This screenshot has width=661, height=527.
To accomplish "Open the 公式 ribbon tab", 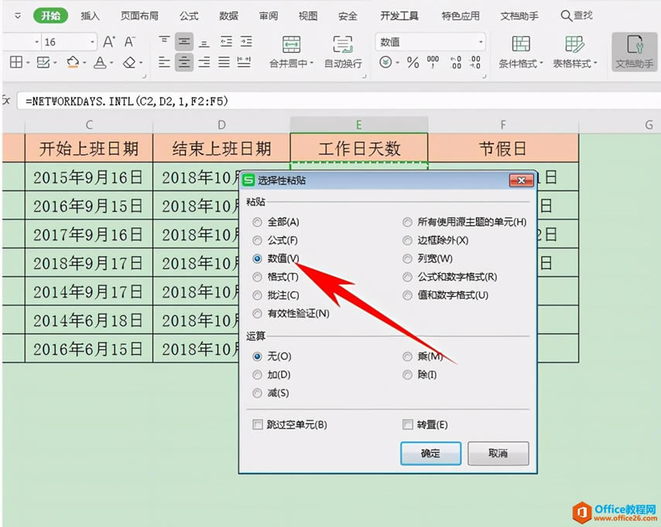I will coord(188,16).
